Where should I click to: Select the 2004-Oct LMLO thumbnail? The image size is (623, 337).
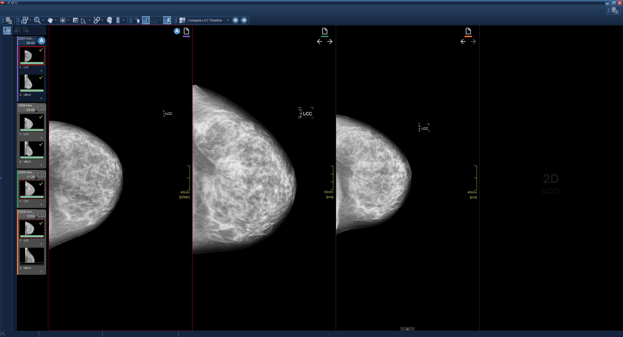click(32, 256)
